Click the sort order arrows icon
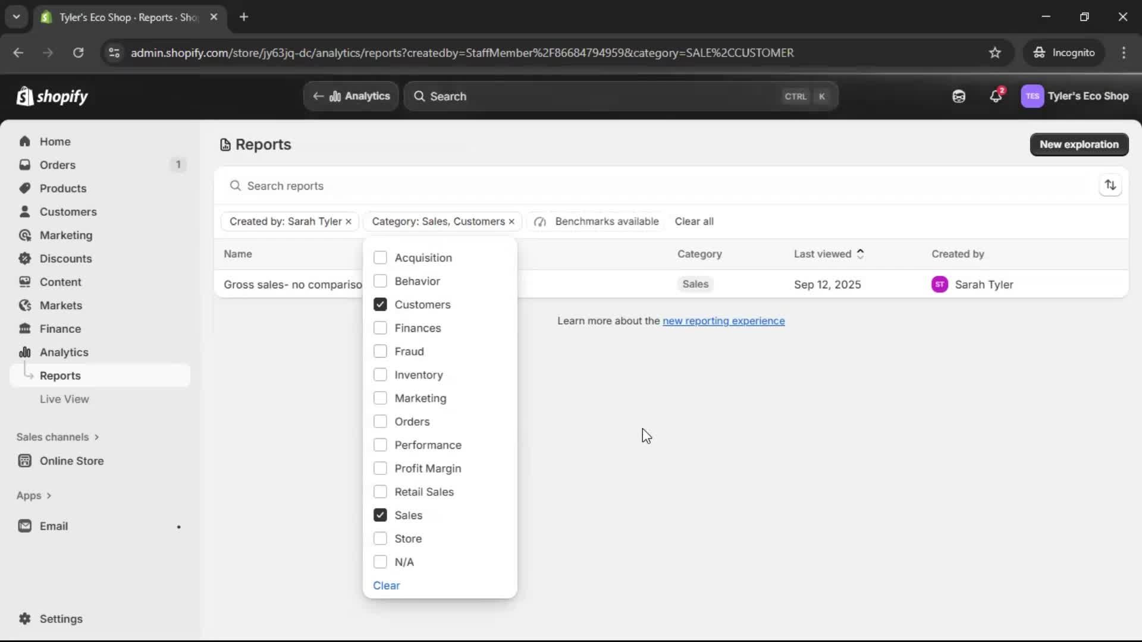This screenshot has height=642, width=1142. click(x=1111, y=185)
